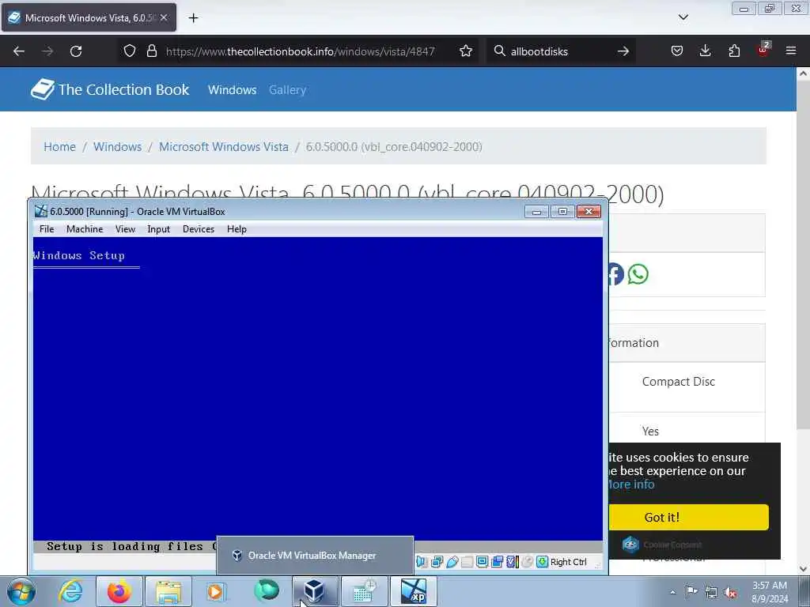Click the USB devices icon in VirtualBox status bar
The height and width of the screenshot is (607, 810).
click(x=452, y=562)
